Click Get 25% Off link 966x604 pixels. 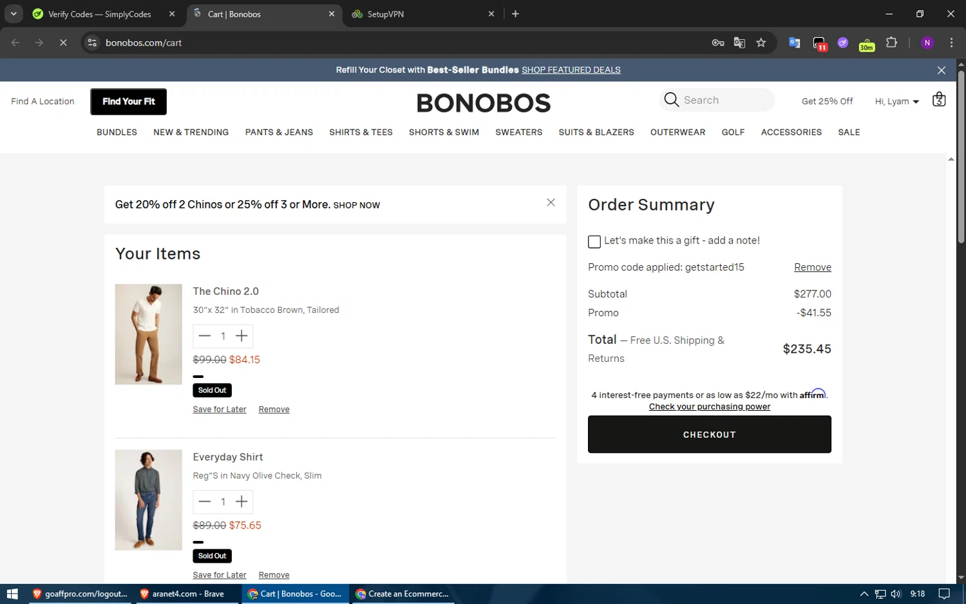[827, 101]
